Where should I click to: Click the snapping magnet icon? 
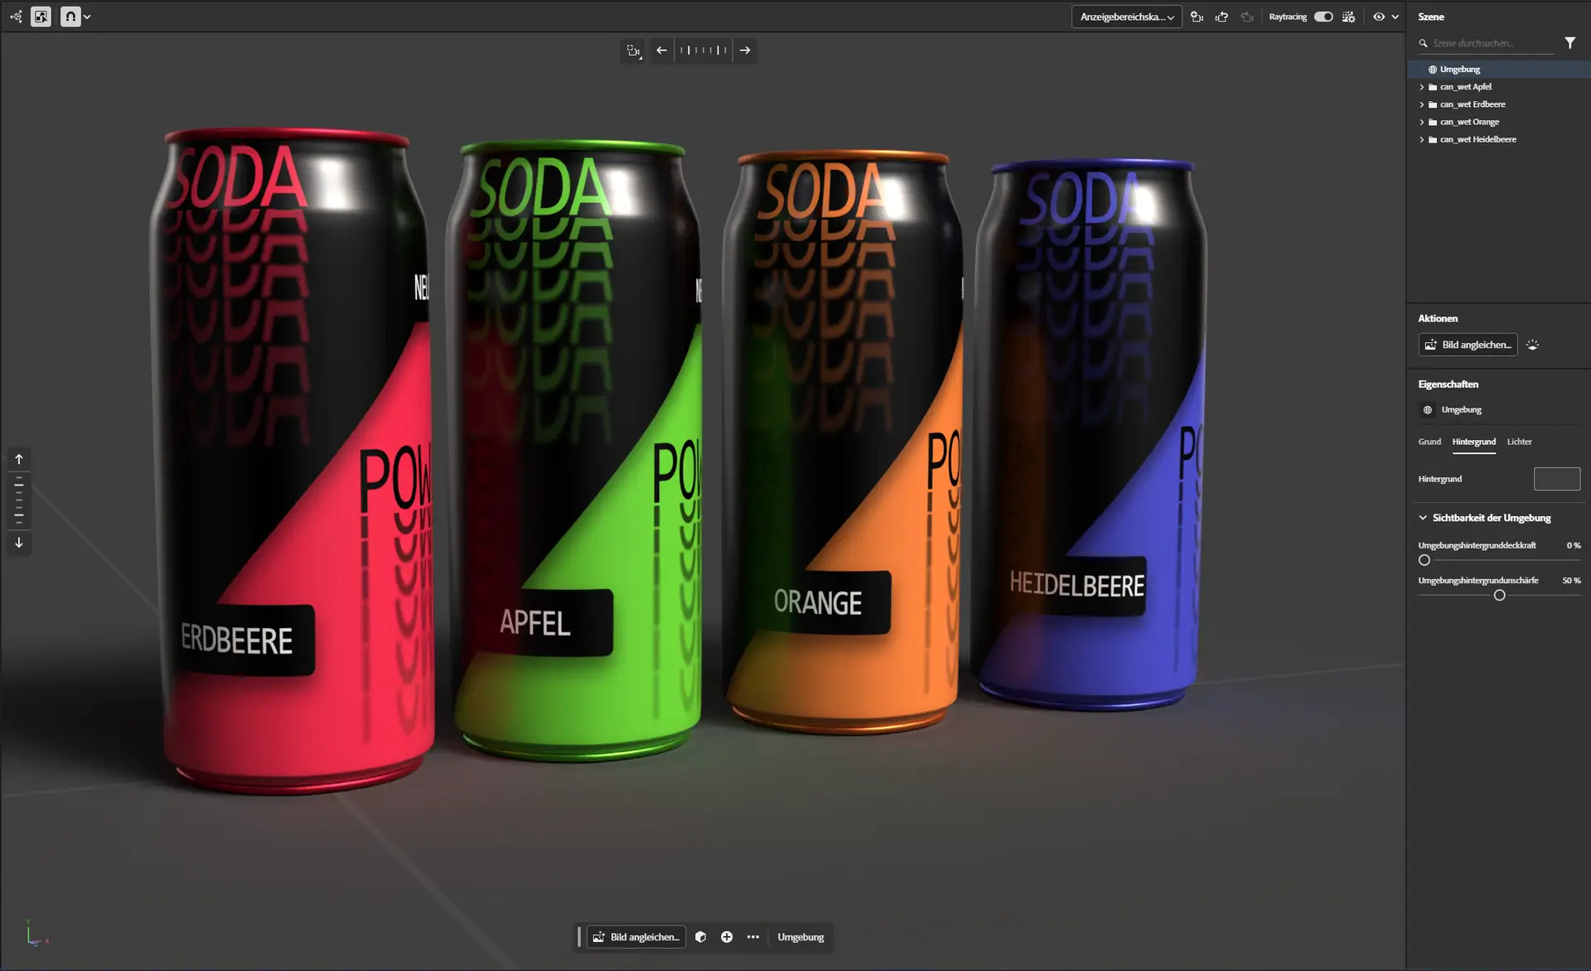coord(70,17)
